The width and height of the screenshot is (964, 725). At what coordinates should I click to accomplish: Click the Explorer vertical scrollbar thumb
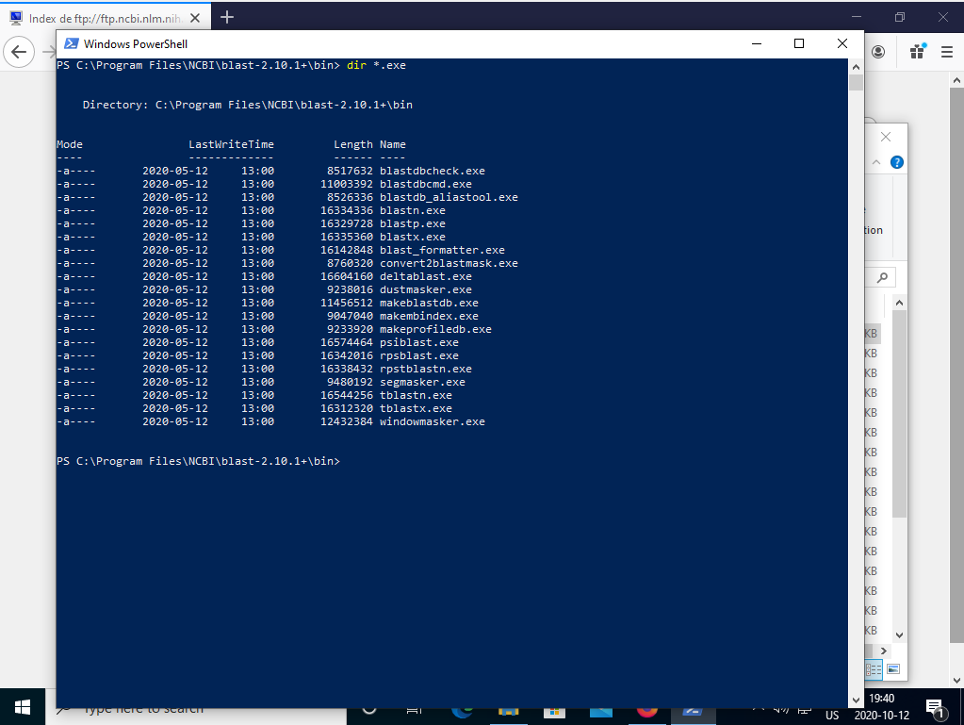click(899, 413)
